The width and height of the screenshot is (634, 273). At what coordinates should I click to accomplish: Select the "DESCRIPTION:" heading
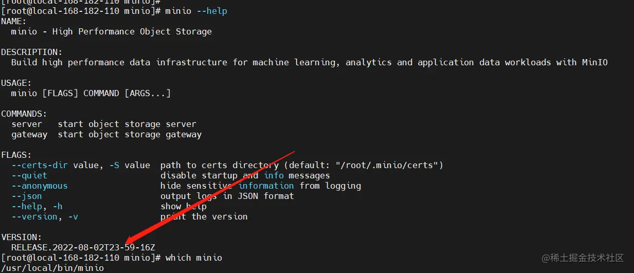(32, 52)
